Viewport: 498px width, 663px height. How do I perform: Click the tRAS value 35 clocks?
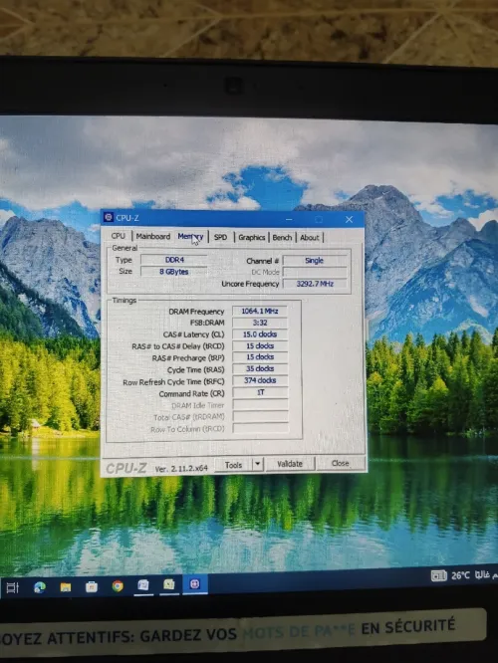pos(260,368)
